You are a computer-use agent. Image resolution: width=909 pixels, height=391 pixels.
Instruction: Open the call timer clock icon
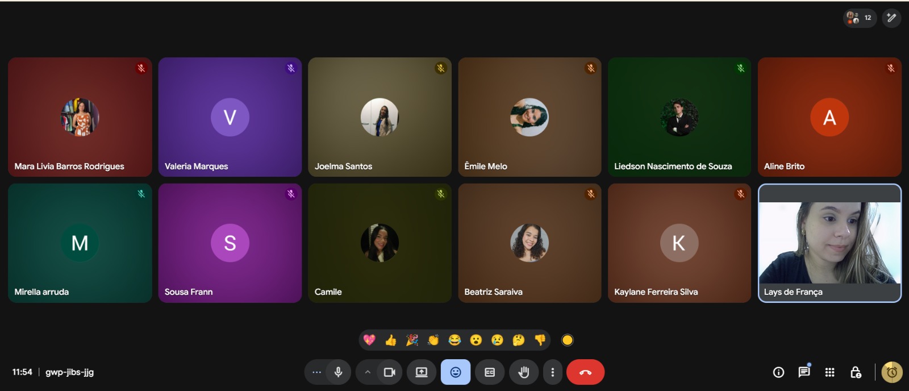(x=892, y=372)
